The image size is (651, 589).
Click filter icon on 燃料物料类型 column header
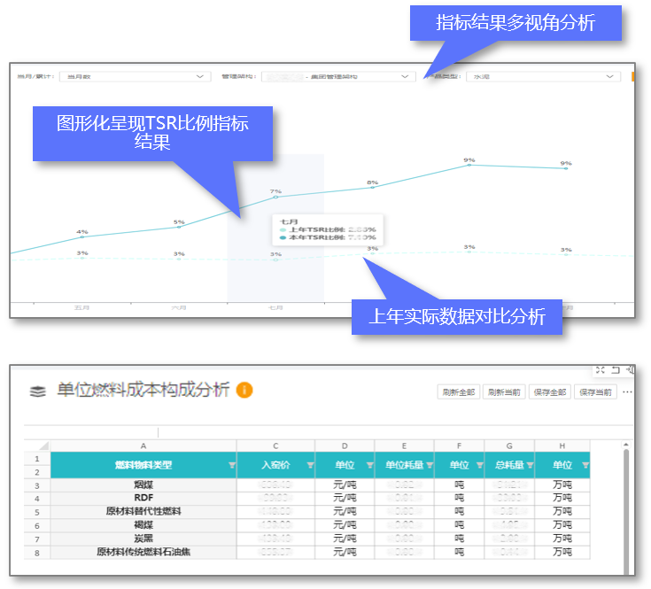[x=232, y=465]
